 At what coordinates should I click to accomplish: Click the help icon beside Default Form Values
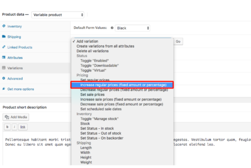pyautogui.click(x=112, y=28)
